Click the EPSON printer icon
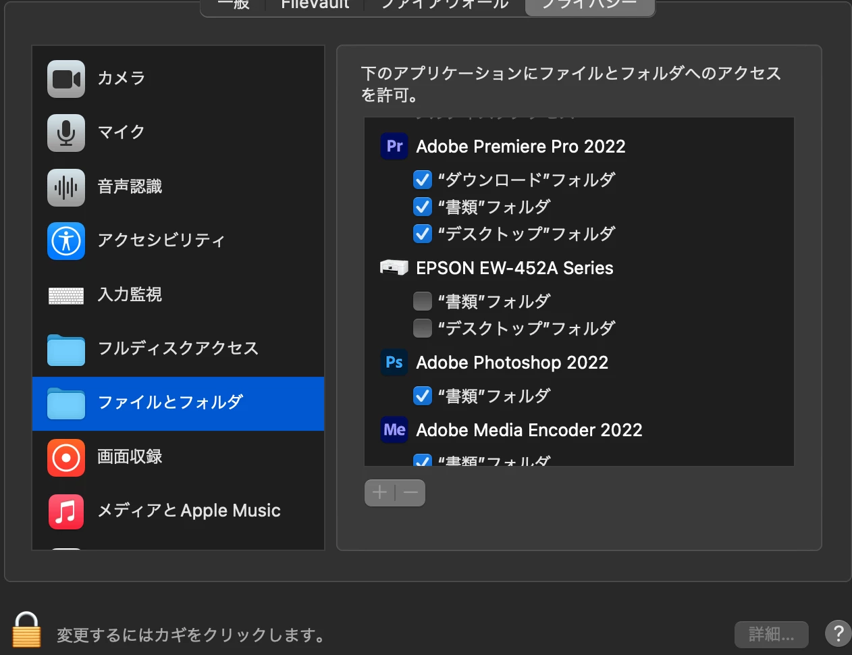This screenshot has height=655, width=852. click(394, 267)
